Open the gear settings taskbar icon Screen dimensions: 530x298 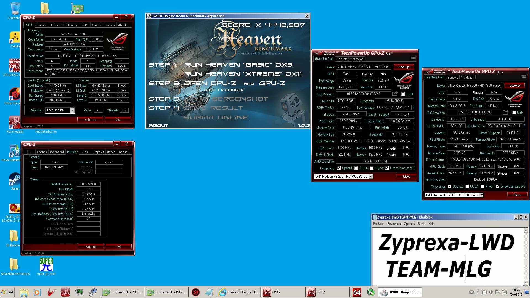[x=93, y=292]
